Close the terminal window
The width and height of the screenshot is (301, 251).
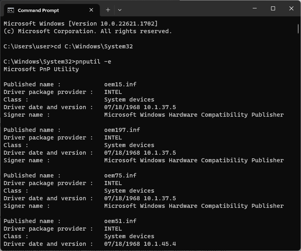291,9
